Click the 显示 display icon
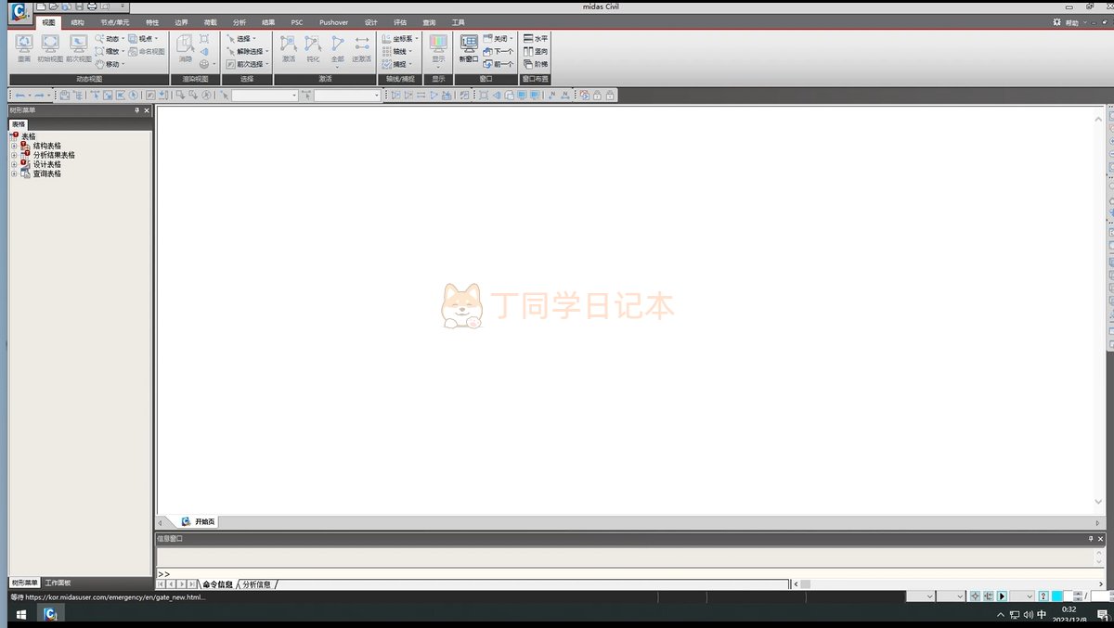The image size is (1114, 628). coord(438,50)
